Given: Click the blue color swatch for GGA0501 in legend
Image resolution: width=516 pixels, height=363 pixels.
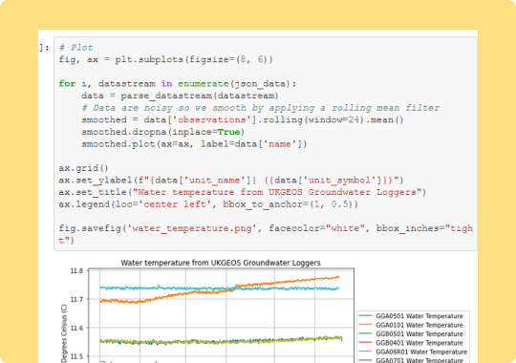Looking at the screenshot, I should tap(365, 315).
